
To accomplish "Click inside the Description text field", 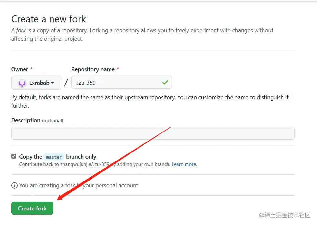I will click(x=153, y=133).
